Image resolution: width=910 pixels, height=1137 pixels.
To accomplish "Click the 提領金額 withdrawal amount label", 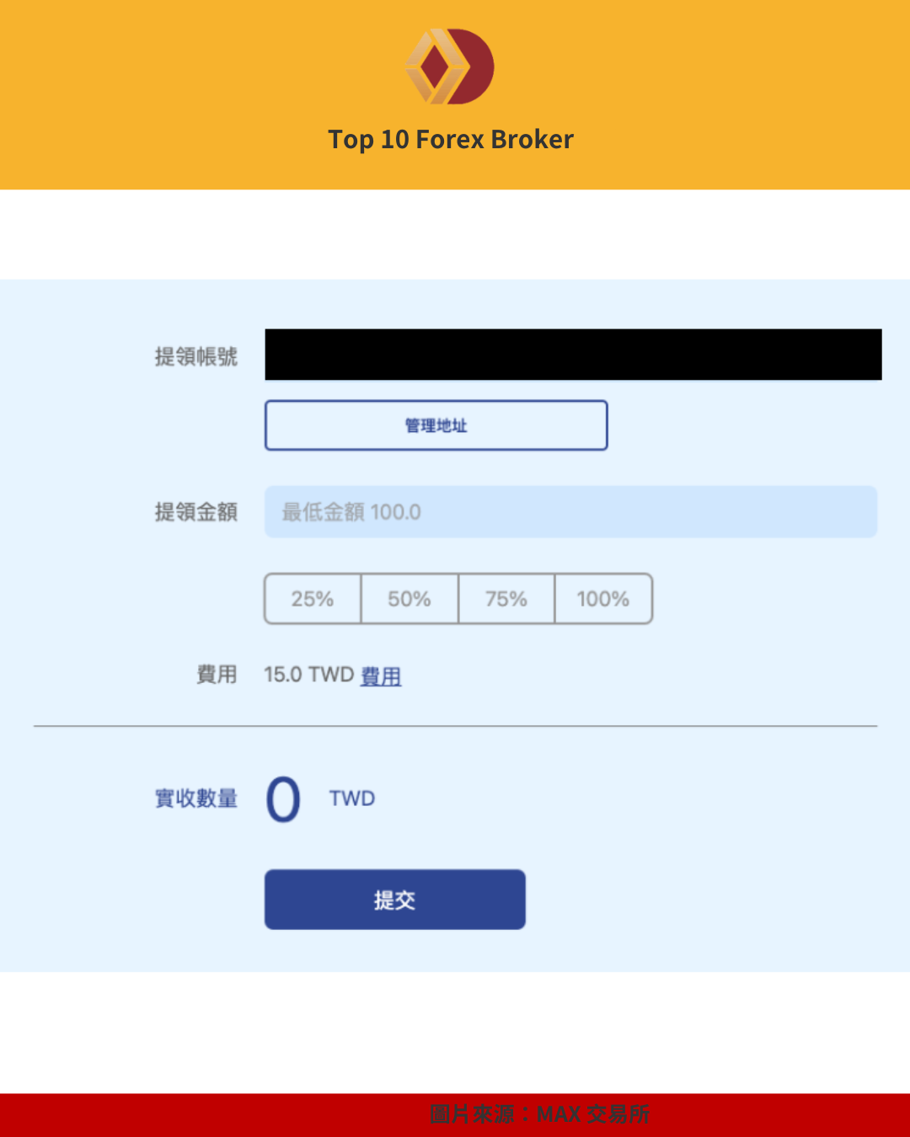I will pyautogui.click(x=195, y=511).
